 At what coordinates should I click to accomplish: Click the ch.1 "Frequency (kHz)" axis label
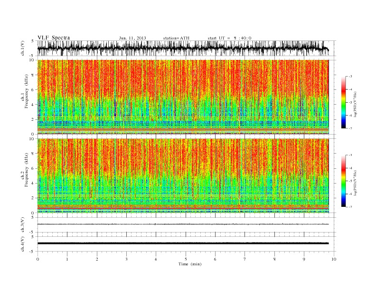pos(26,91)
